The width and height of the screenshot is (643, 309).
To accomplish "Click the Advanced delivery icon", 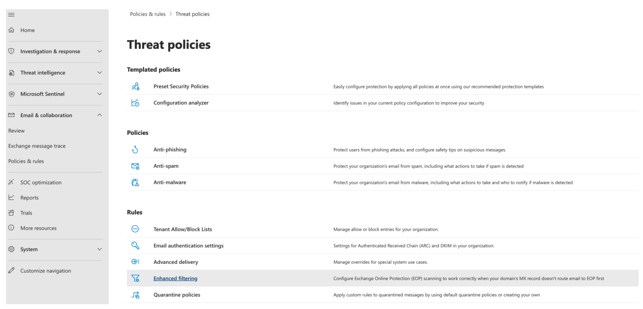I will 135,262.
